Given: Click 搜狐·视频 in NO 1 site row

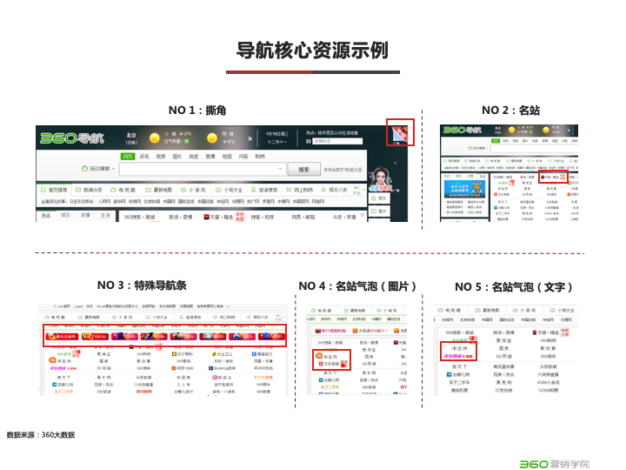Looking at the screenshot, I should pyautogui.click(x=263, y=217).
